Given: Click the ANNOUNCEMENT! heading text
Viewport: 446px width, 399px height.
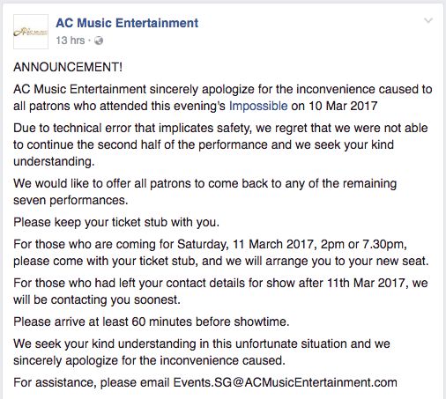Looking at the screenshot, I should 68,67.
